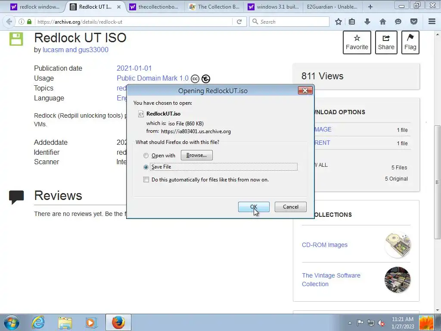Click the green padlock security icon
441x331 pixels.
tap(29, 22)
